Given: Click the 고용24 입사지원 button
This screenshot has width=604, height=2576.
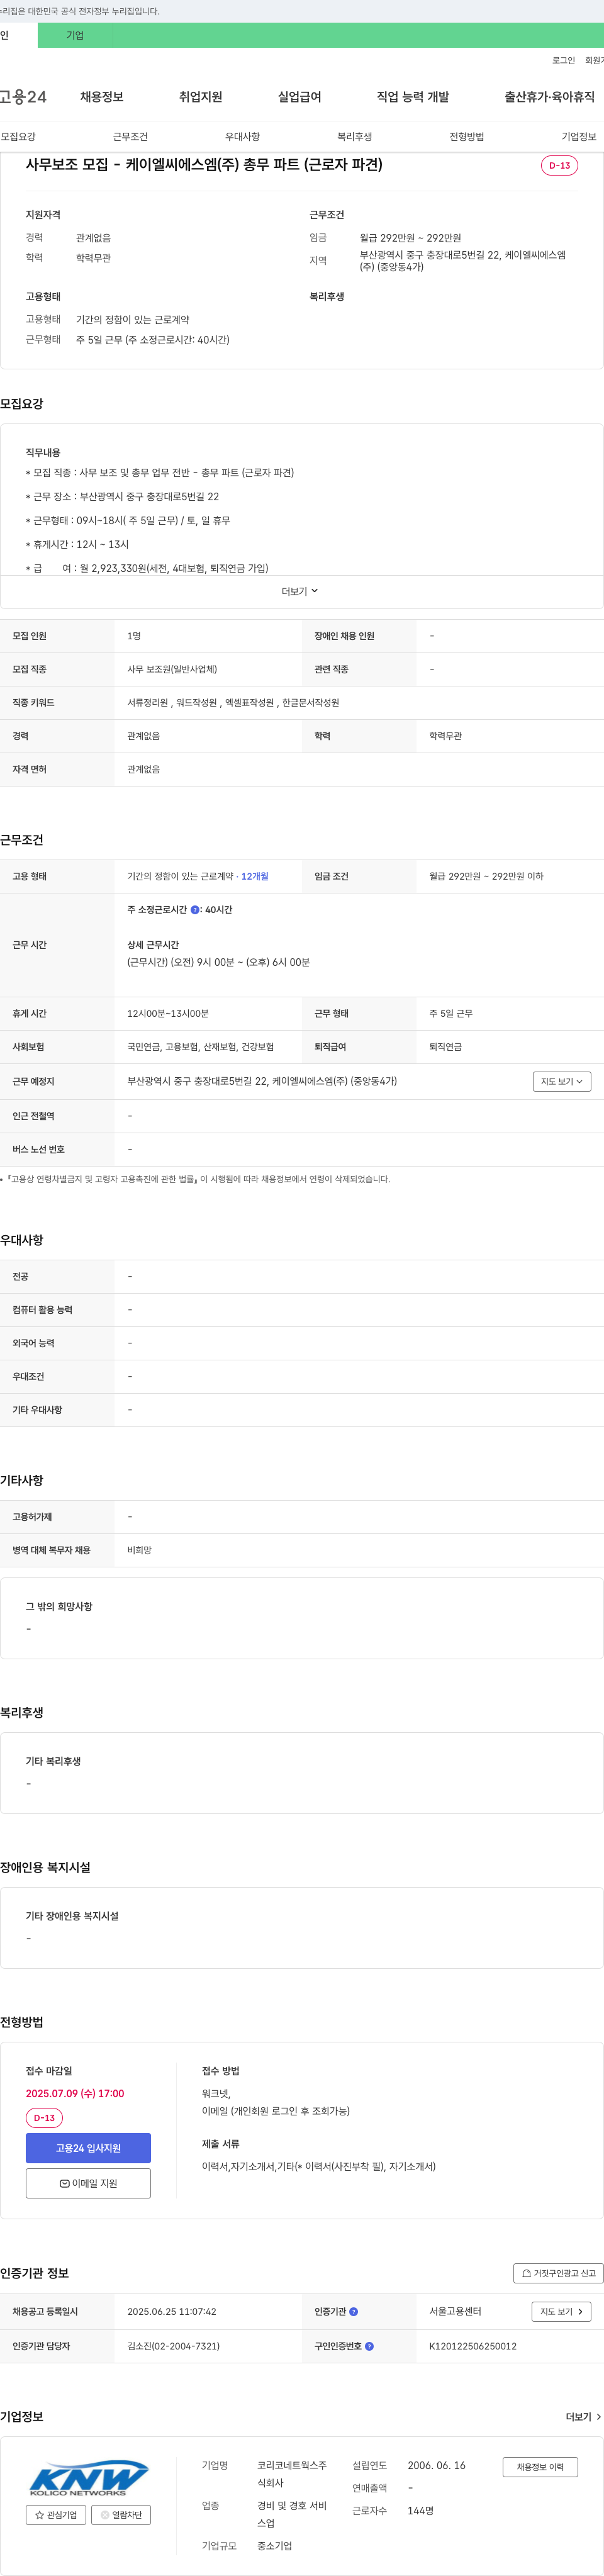Looking at the screenshot, I should pos(88,2148).
